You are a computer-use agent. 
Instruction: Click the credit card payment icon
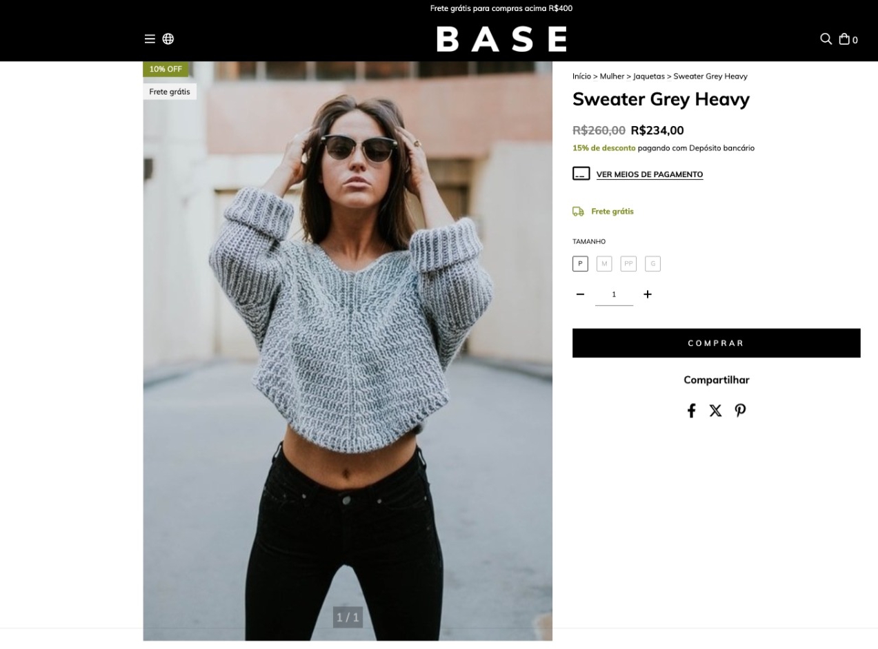tap(581, 174)
